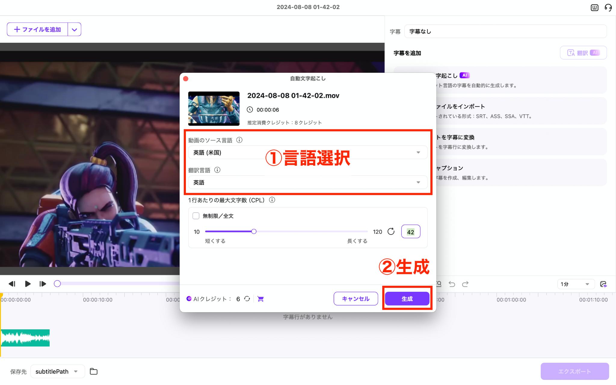Screen dimensions: 616x385
Task: Open the customer support headset icon
Action: 608,8
